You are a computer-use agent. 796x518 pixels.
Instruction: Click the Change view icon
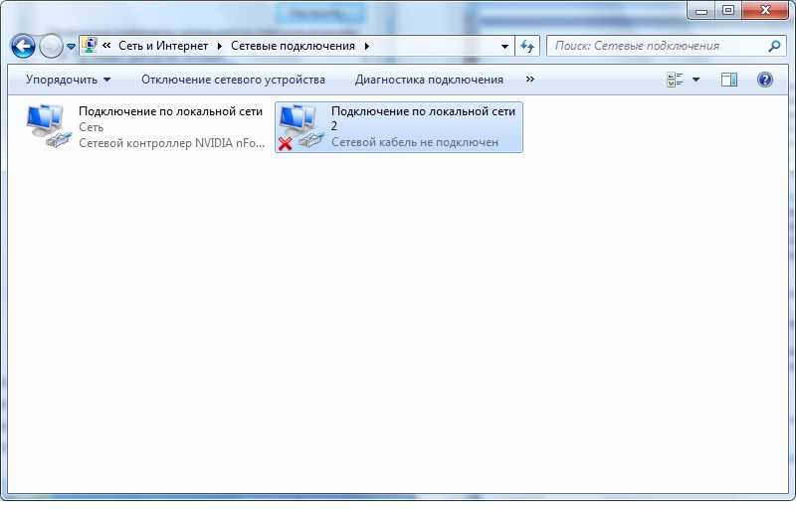[x=675, y=80]
